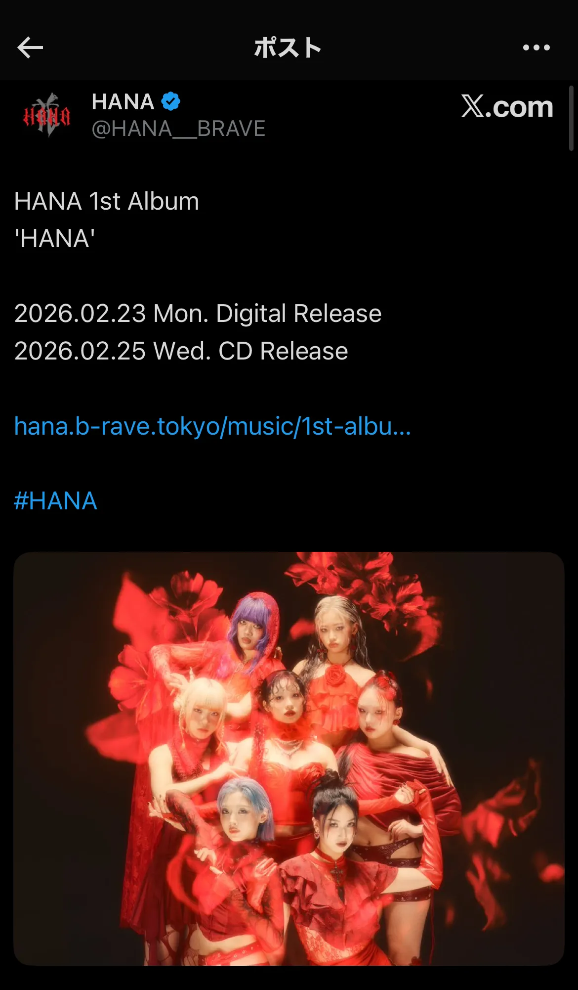578x990 pixels.
Task: Tap the back arrow in header
Action: [30, 47]
